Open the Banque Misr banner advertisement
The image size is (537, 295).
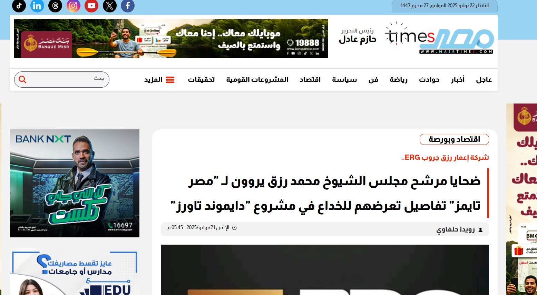pyautogui.click(x=171, y=38)
